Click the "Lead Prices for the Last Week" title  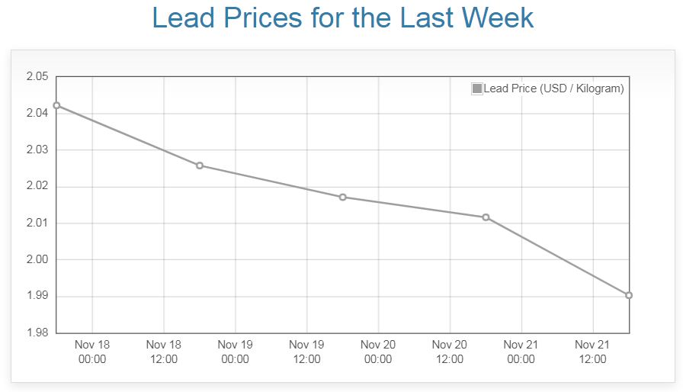[341, 18]
